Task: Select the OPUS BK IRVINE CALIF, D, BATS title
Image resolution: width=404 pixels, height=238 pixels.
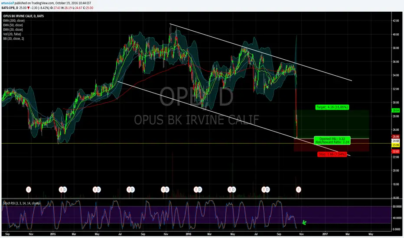Action: click(23, 16)
